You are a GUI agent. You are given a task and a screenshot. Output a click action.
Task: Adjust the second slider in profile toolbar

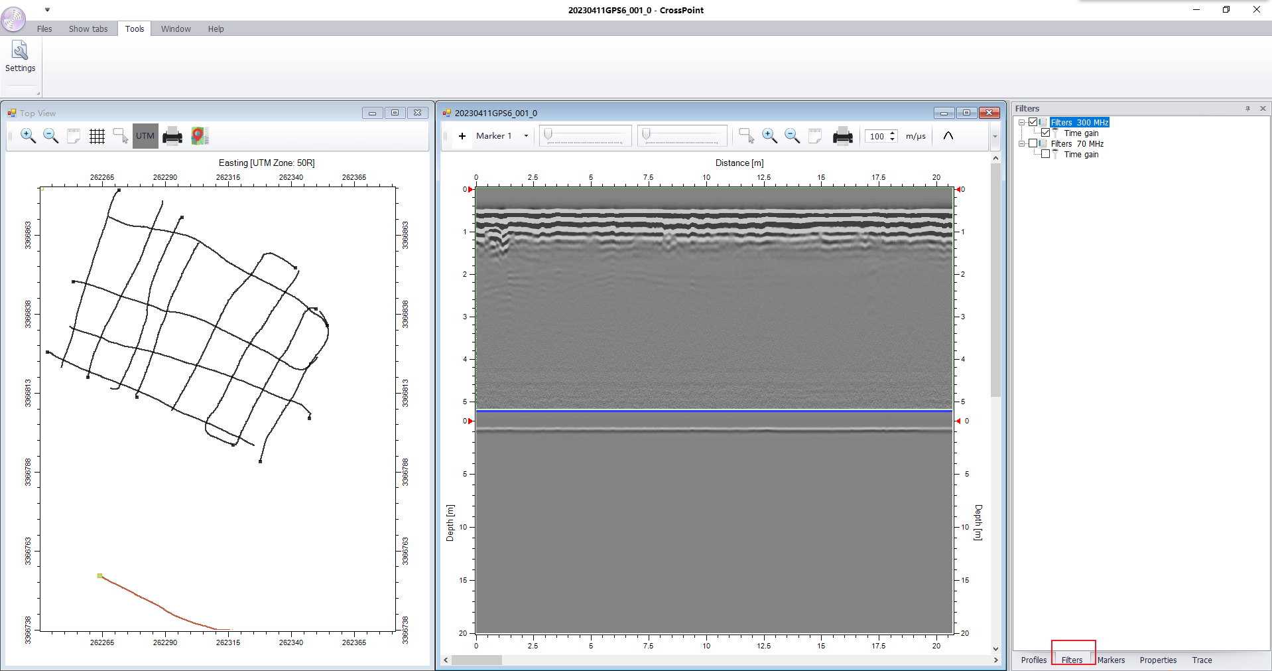click(682, 136)
